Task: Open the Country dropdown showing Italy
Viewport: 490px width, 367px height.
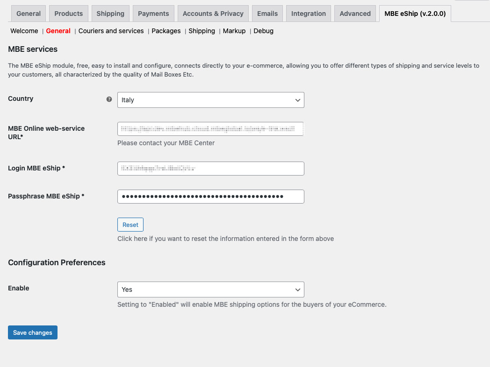Action: click(x=210, y=100)
